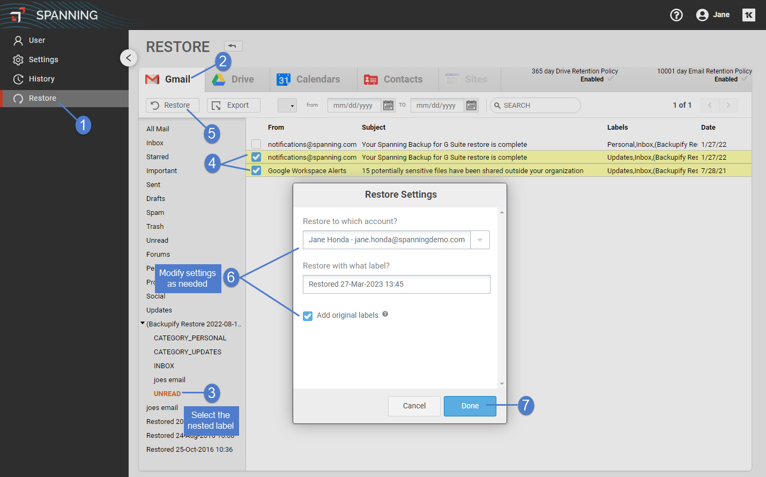
Task: Uncheck the 1/27/22 Updates,Inbox notifications email
Action: [256, 157]
